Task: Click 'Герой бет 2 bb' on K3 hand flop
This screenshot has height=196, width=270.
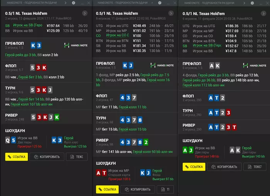Action: (x=30, y=77)
